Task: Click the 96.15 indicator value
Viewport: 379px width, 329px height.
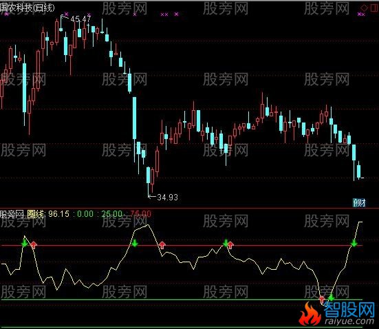Action: point(58,214)
